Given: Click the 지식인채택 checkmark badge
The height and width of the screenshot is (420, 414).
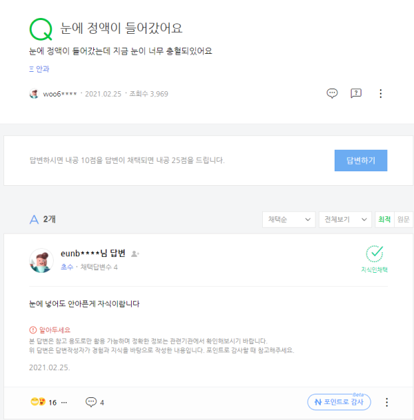Looking at the screenshot, I should pos(375,259).
